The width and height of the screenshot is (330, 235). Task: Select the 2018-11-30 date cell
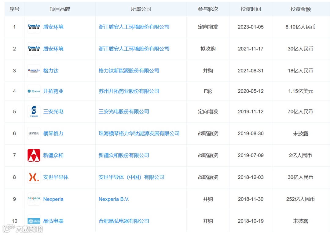(251, 199)
